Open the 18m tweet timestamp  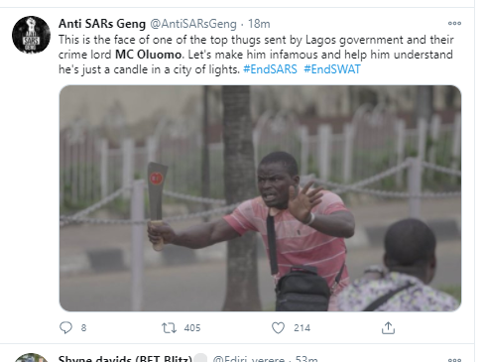pos(259,24)
